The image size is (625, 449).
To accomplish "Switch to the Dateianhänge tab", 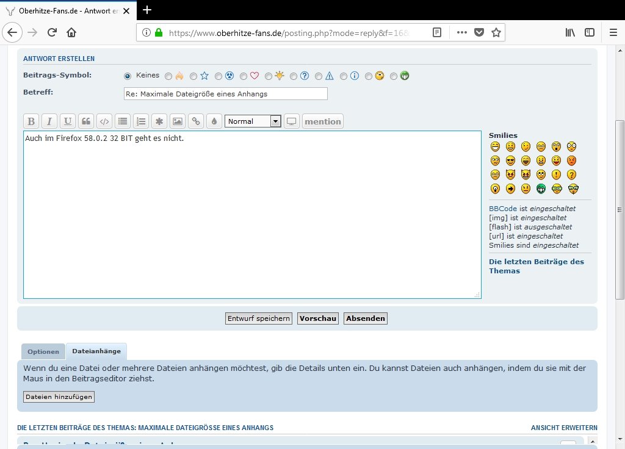I will click(x=96, y=351).
